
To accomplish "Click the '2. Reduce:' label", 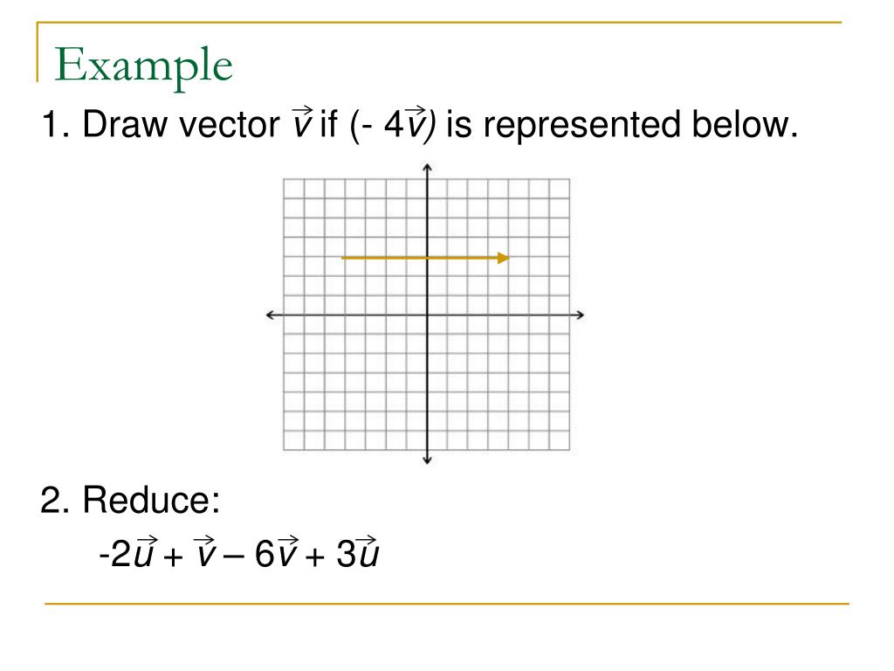I will coord(130,500).
